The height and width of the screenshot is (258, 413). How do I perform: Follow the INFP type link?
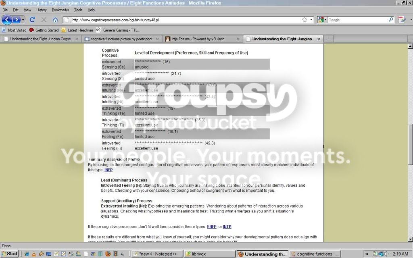[x=108, y=170]
